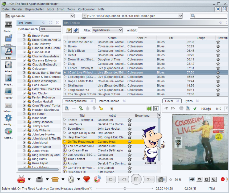Screen dimensions: 229x193
Task: Toggle star rating for Boom Boom in playlist
Action: coord(130,129)
